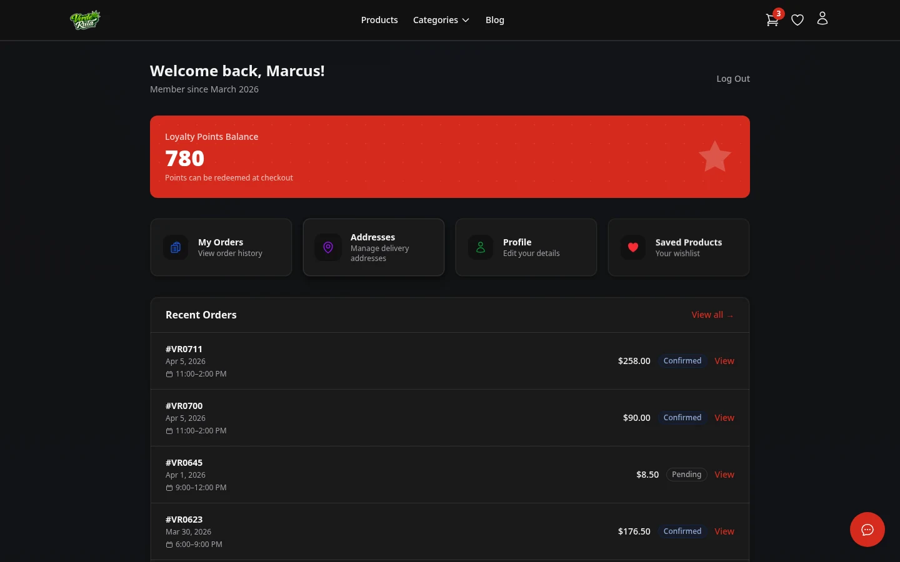The width and height of the screenshot is (900, 562).
Task: Select the My Orders document icon
Action: (x=175, y=247)
